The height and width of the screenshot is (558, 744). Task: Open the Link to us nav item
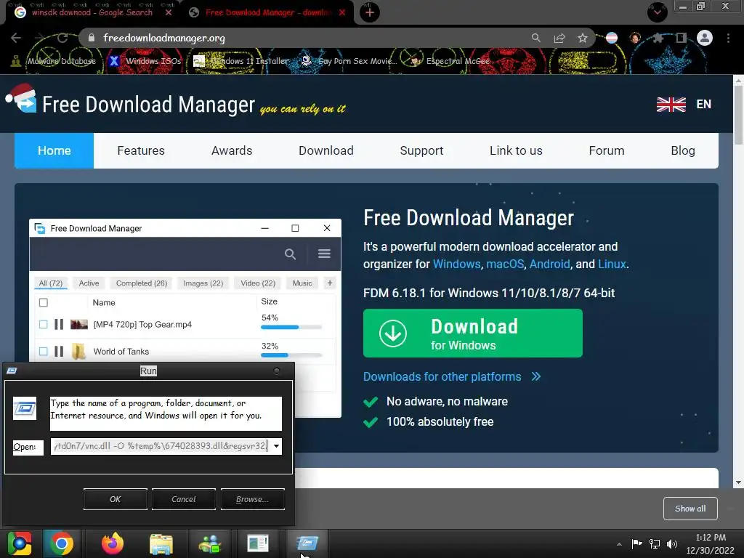click(x=516, y=150)
